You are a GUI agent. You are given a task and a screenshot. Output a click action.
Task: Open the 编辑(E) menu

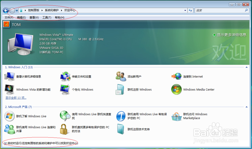click(x=21, y=18)
